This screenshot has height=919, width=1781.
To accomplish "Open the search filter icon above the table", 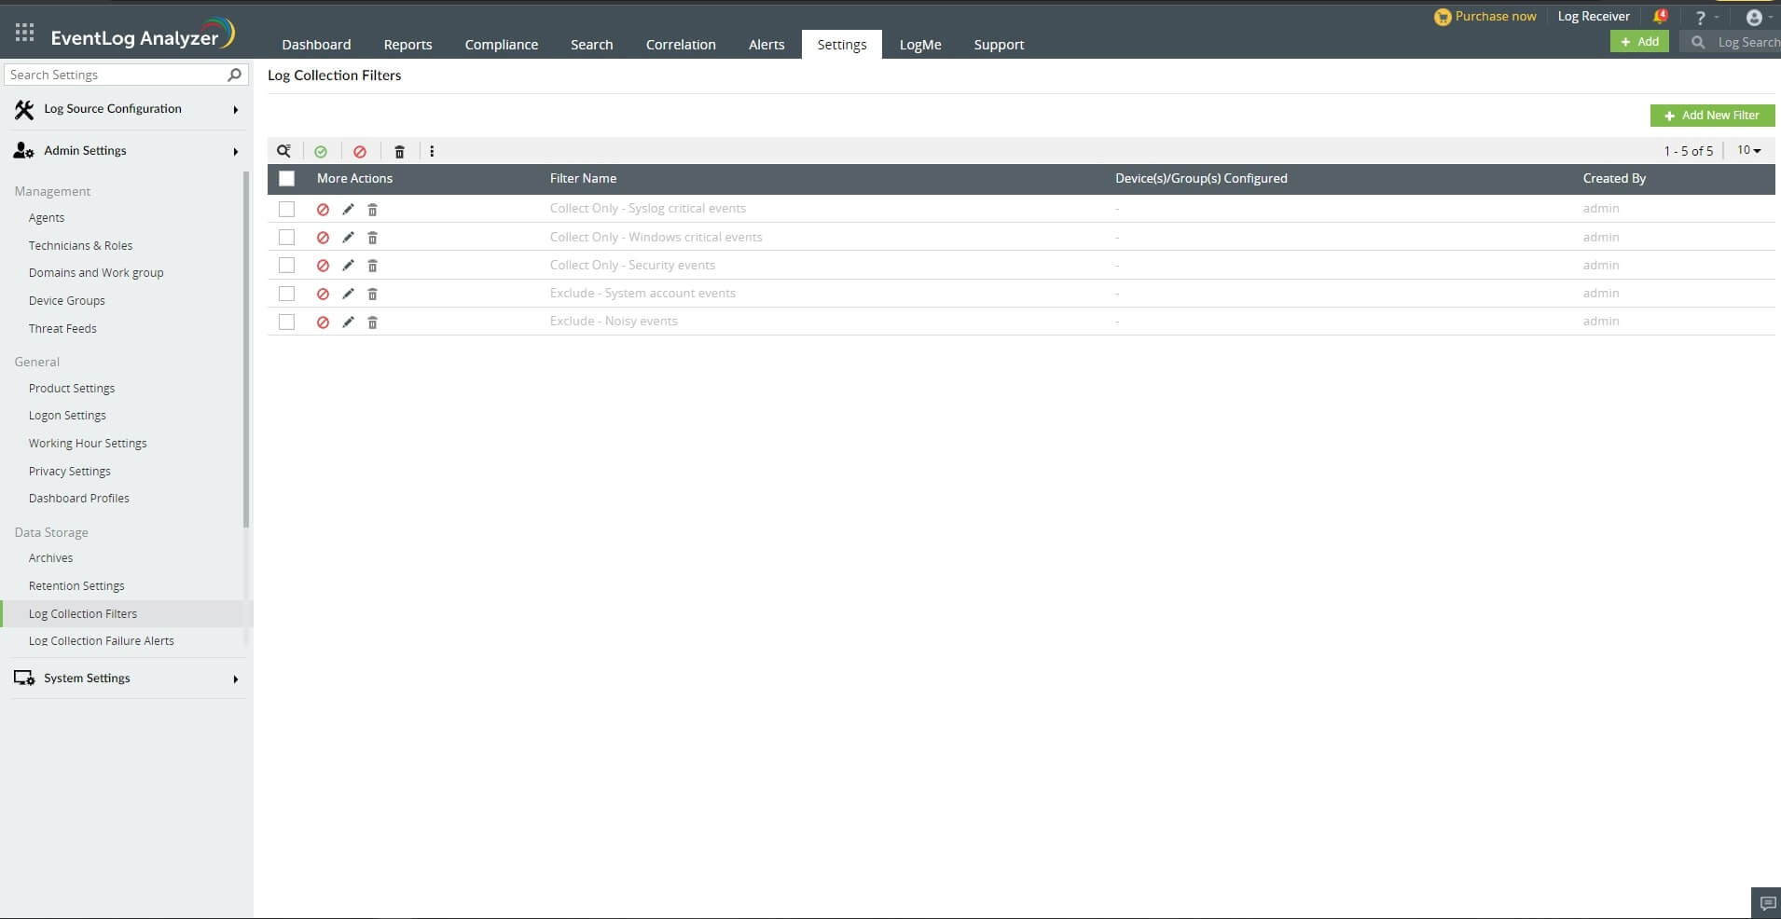I will (x=284, y=151).
